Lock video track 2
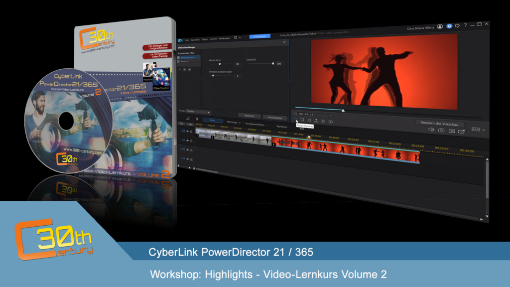 click(x=192, y=150)
